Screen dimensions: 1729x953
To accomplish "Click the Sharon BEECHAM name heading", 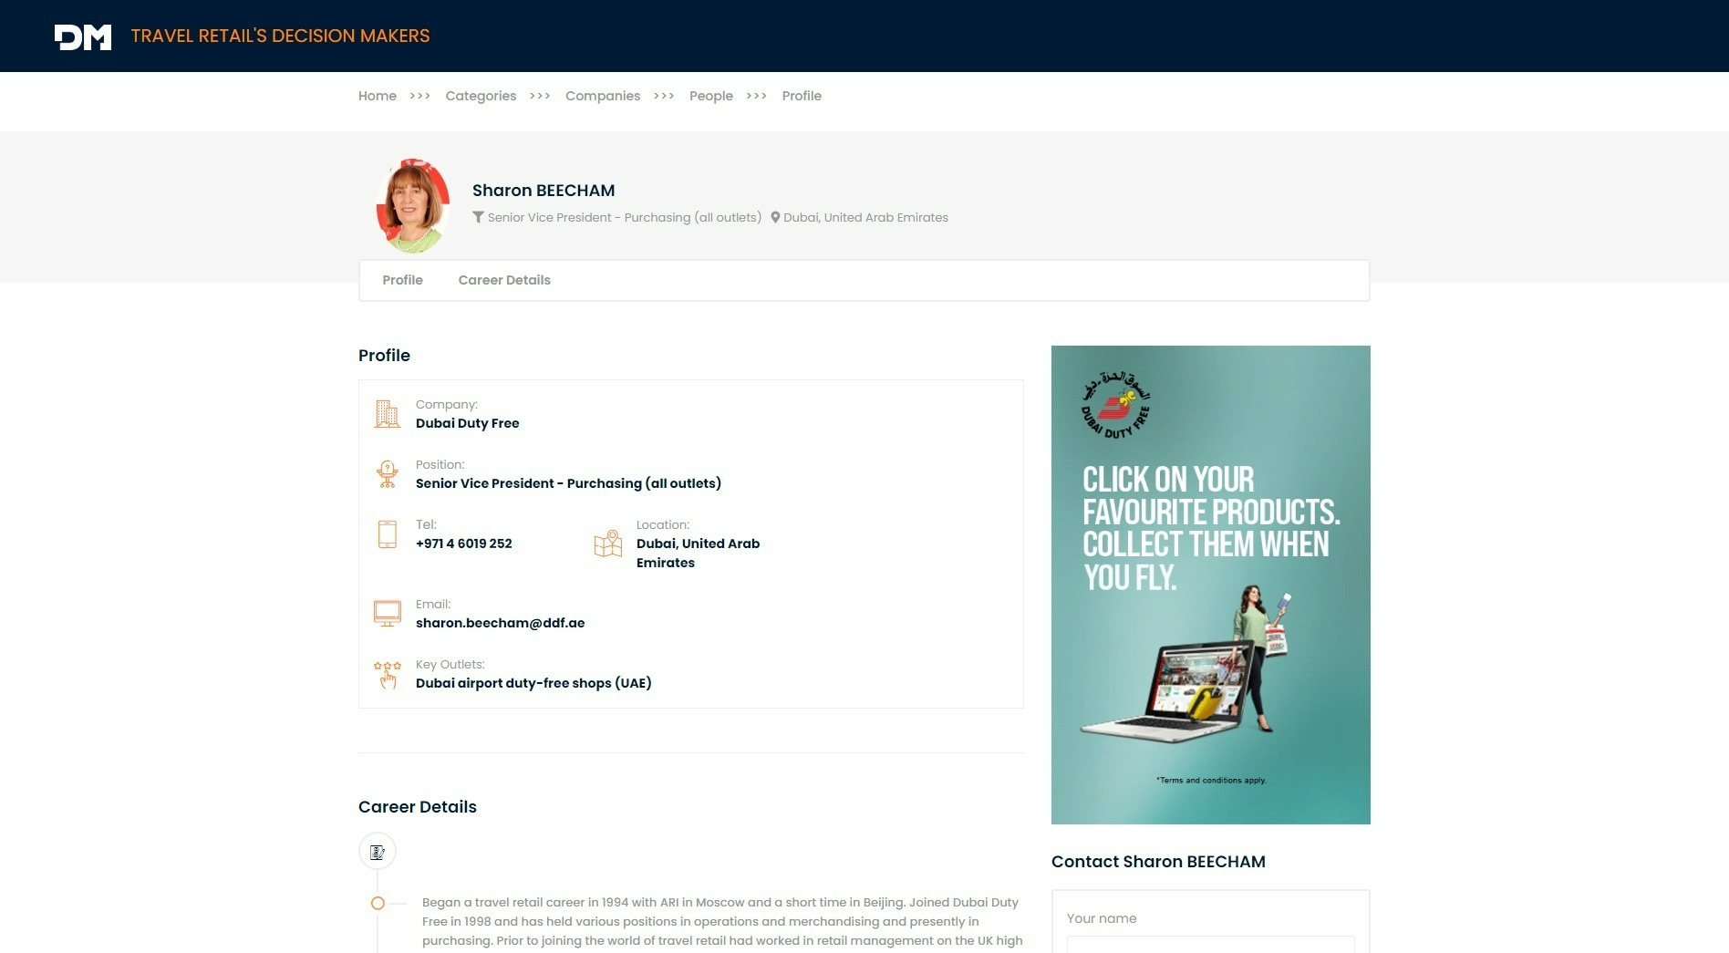I will (x=544, y=191).
